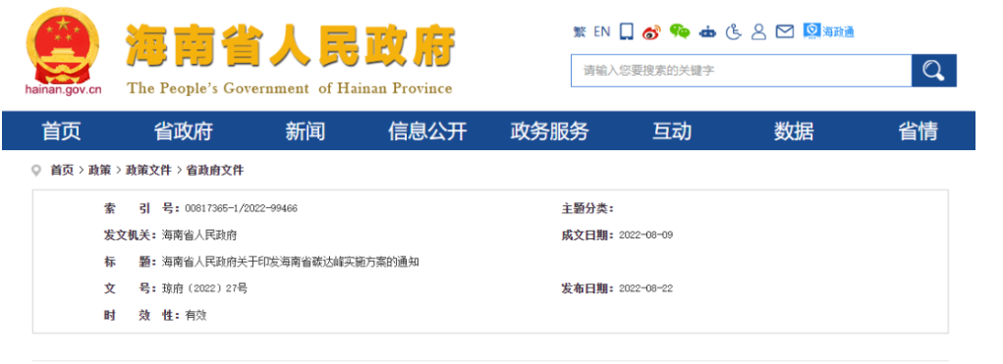Click the 主题分类 label
The image size is (1003, 364).
pyautogui.click(x=587, y=208)
